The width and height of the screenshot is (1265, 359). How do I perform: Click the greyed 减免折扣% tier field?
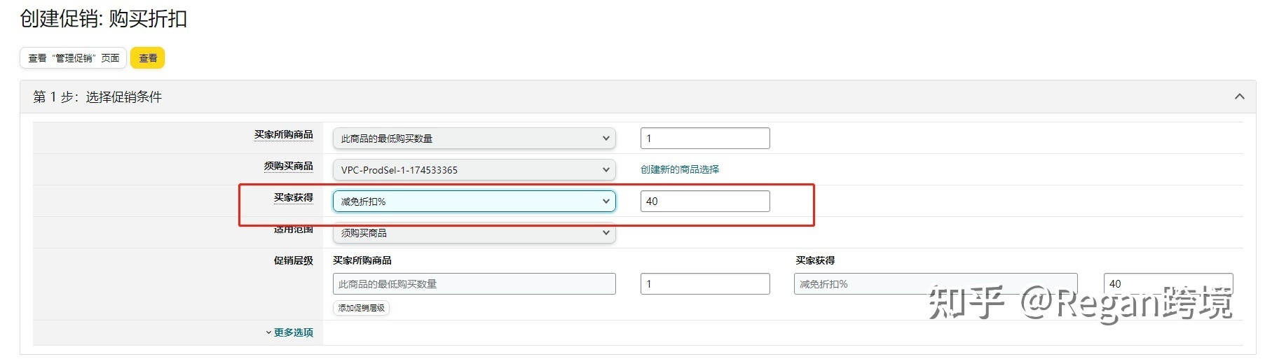(936, 284)
